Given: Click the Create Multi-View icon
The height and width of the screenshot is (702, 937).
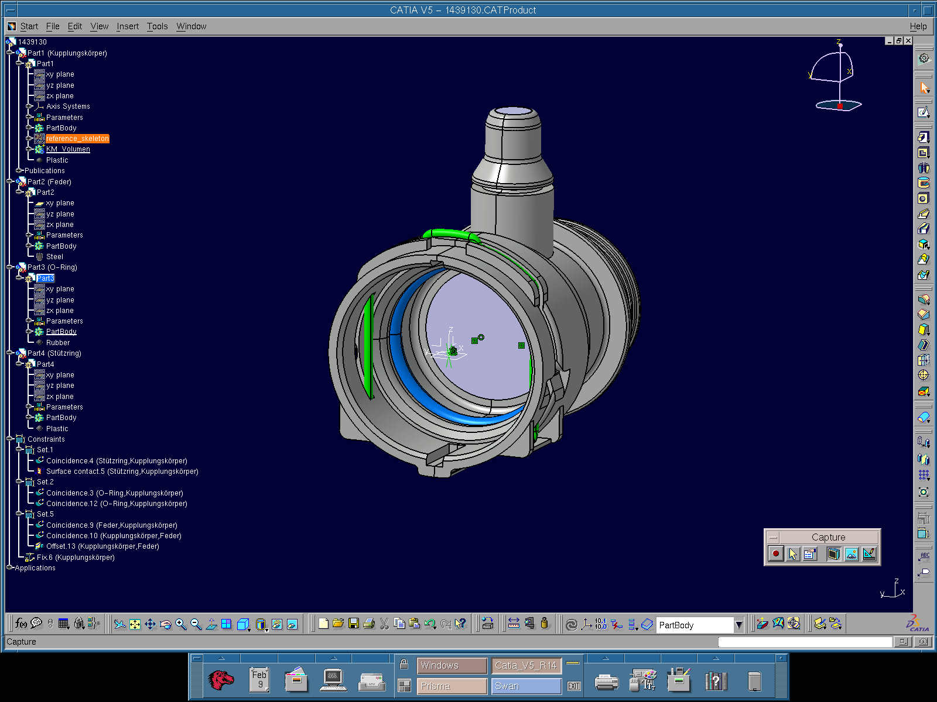Looking at the screenshot, I should click(x=226, y=624).
